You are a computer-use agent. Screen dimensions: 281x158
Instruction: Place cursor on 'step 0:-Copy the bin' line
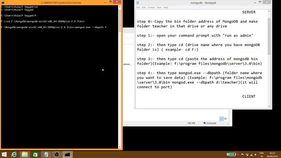click(x=197, y=22)
